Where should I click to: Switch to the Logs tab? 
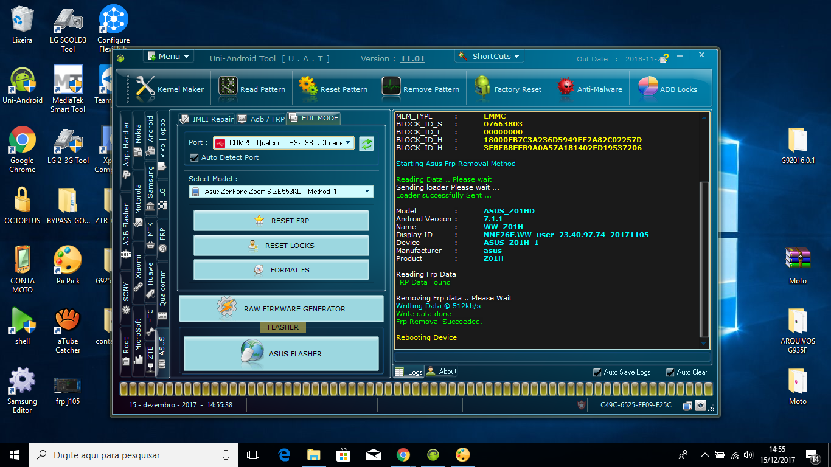tap(409, 372)
